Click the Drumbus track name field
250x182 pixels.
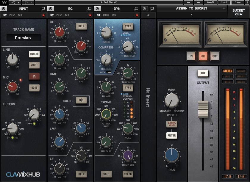pos(24,38)
